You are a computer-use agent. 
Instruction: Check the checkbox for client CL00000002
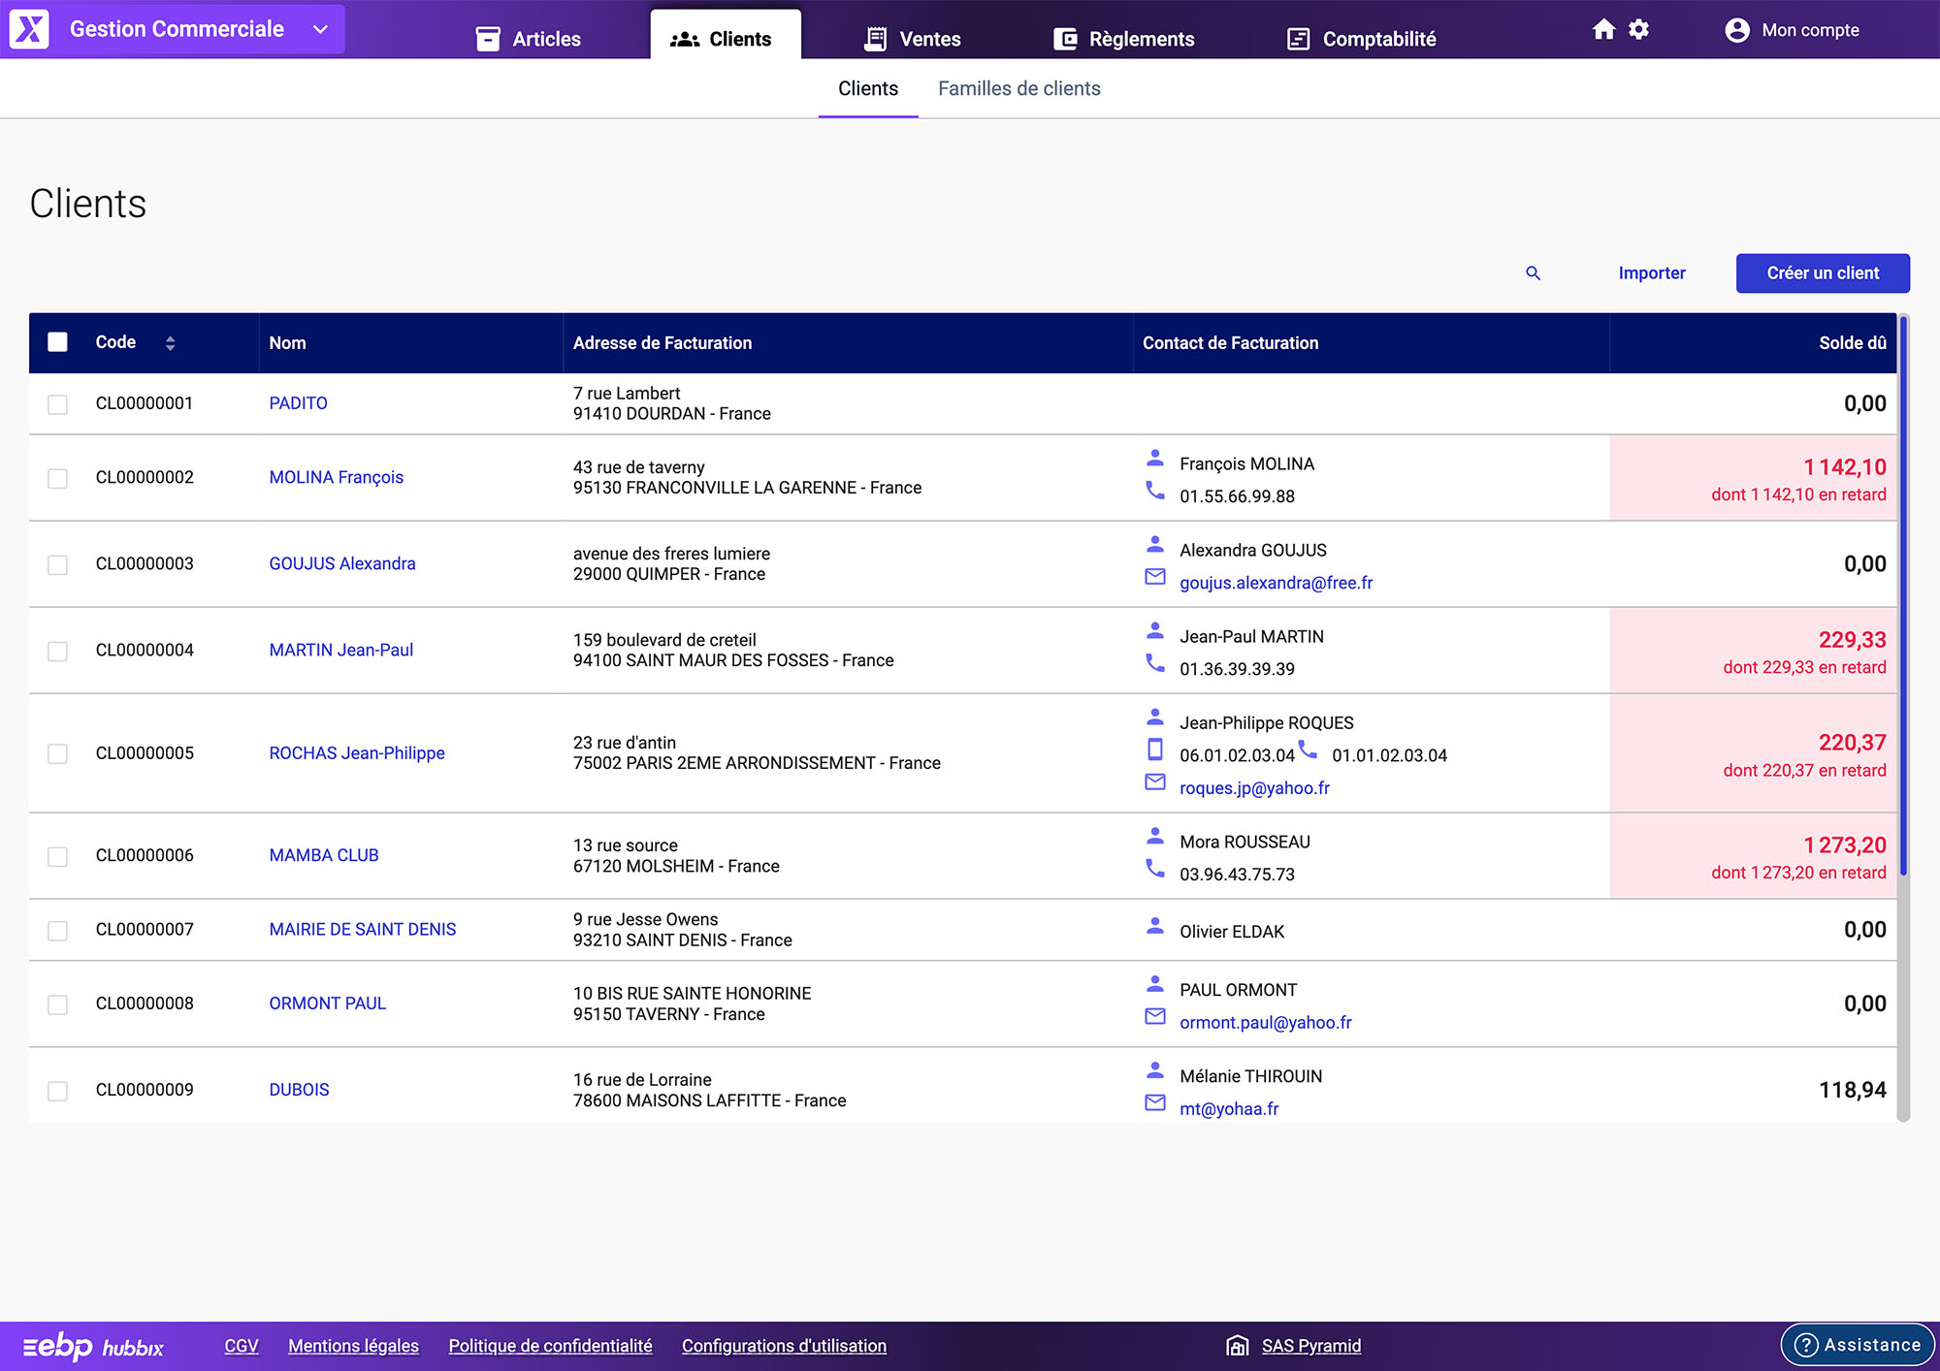pyautogui.click(x=57, y=478)
